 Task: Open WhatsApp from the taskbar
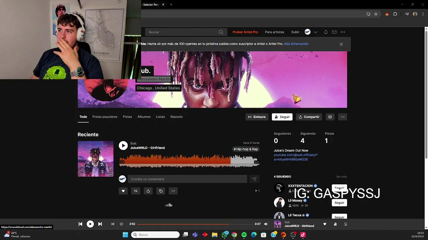pos(224,235)
